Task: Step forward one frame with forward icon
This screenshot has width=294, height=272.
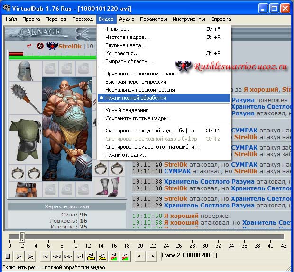Action: tap(68, 256)
